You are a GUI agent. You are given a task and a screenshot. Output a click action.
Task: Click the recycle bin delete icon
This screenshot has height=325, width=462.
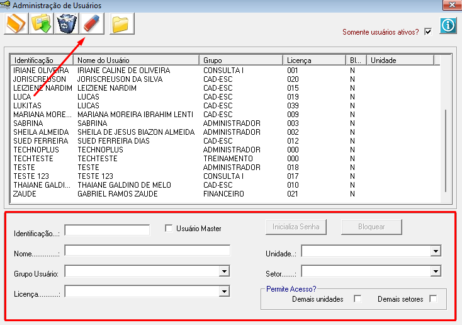pyautogui.click(x=67, y=23)
